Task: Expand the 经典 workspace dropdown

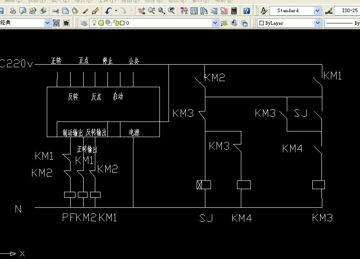Action: pos(48,23)
